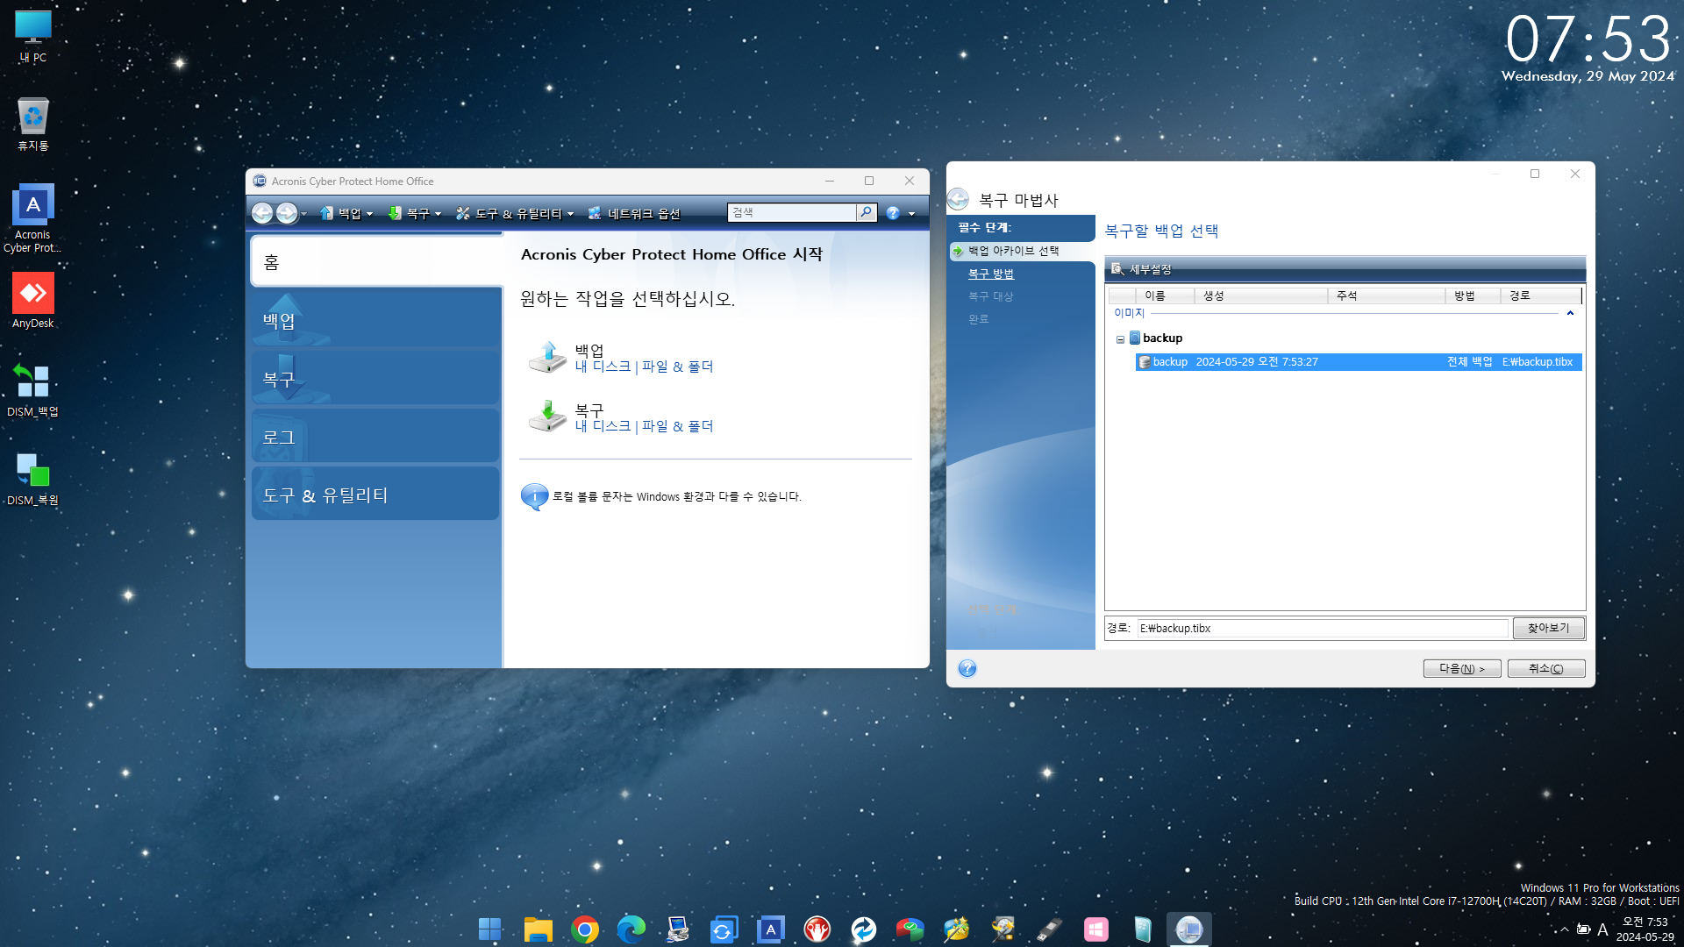Click the help icon in the wizard's bottom-left corner
1684x947 pixels.
click(x=967, y=669)
